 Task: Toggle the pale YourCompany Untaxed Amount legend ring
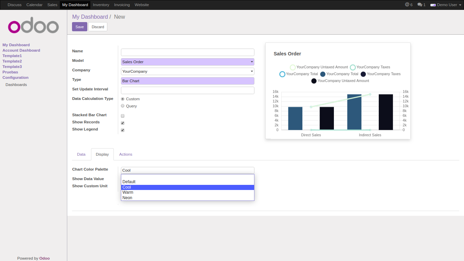pyautogui.click(x=293, y=67)
